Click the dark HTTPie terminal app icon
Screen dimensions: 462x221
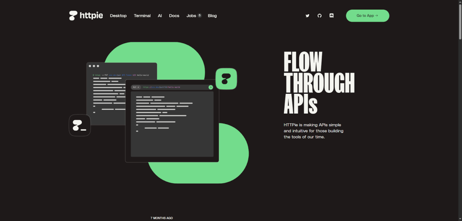pyautogui.click(x=80, y=125)
